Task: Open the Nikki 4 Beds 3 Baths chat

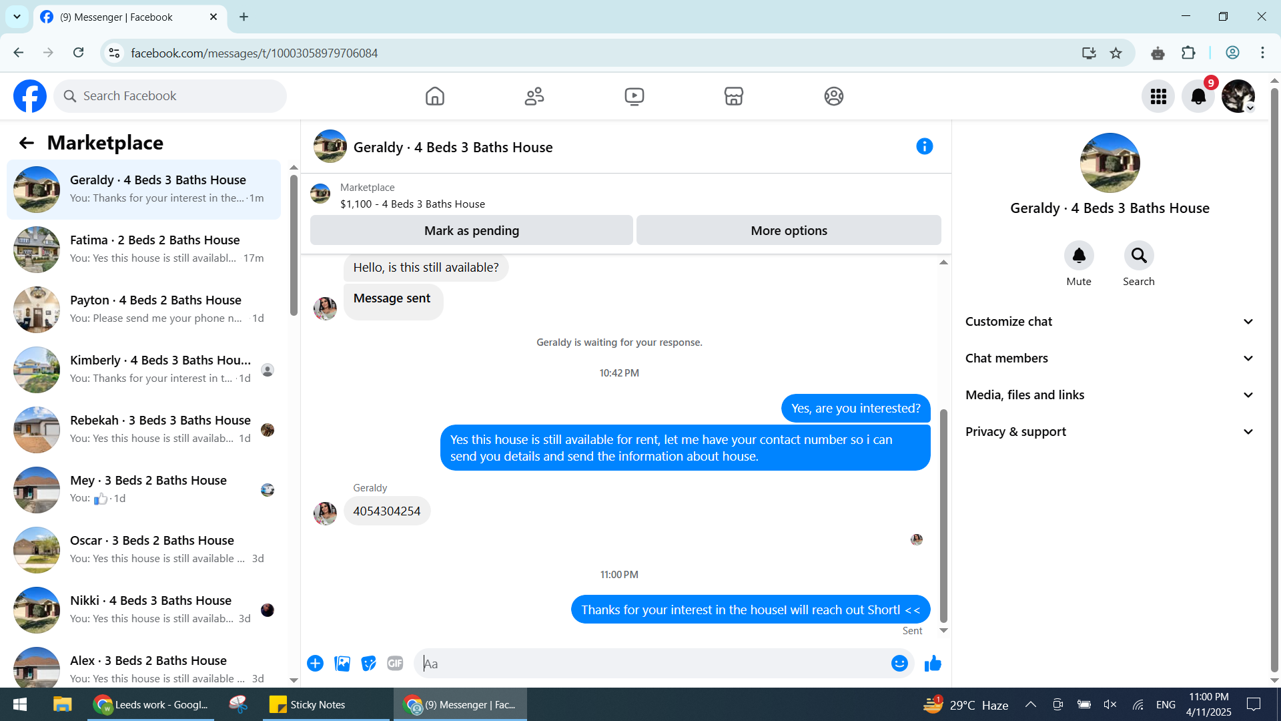Action: [x=143, y=610]
